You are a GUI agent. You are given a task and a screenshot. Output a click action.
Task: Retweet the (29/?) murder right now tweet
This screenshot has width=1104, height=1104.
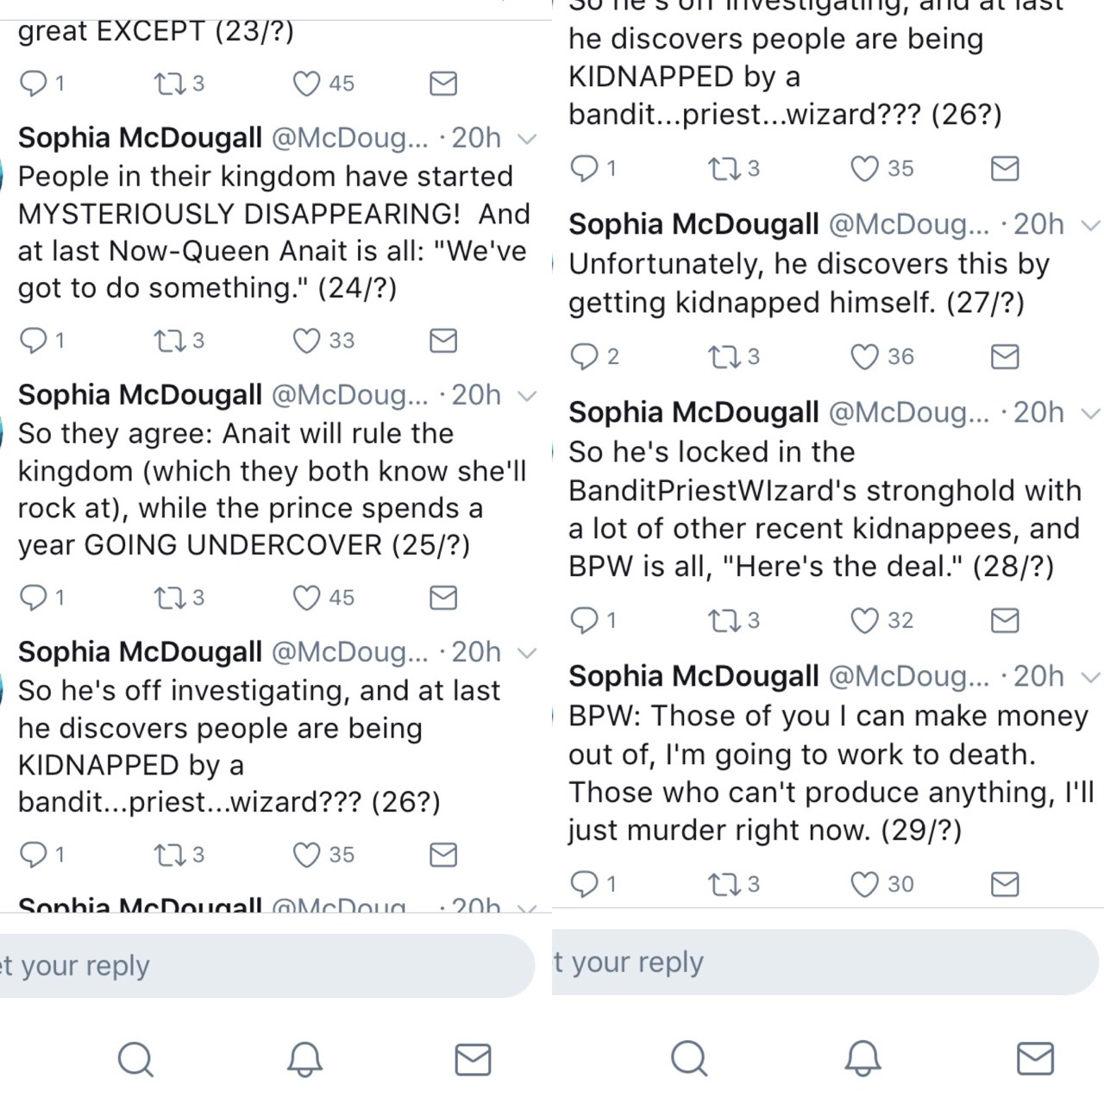[x=722, y=884]
